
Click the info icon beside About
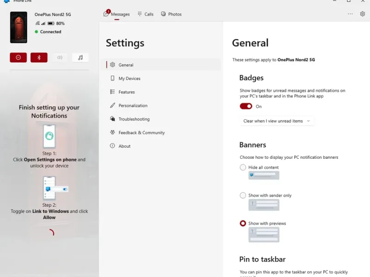pos(112,146)
